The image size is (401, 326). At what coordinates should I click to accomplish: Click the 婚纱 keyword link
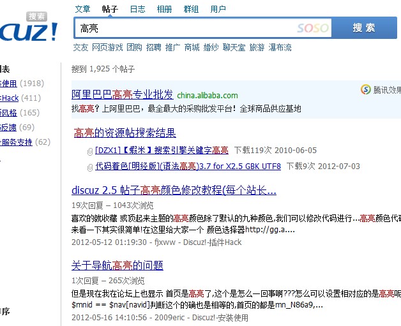pos(211,47)
